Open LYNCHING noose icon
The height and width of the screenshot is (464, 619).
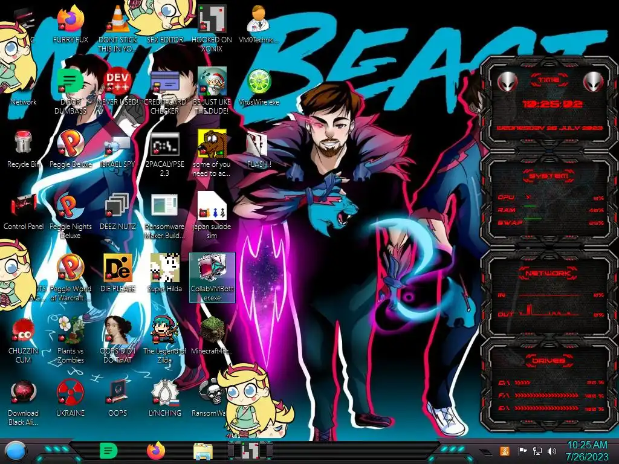(164, 398)
